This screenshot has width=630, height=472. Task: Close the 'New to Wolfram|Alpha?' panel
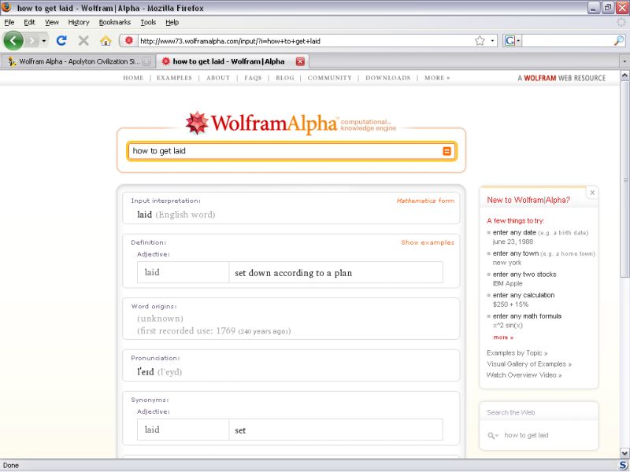coord(592,193)
